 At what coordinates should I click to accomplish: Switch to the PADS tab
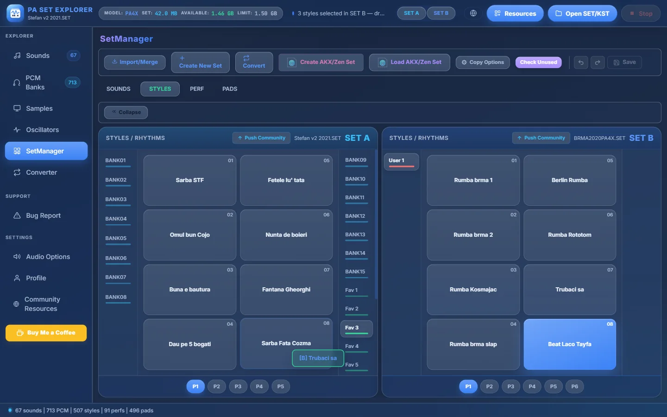pyautogui.click(x=230, y=89)
